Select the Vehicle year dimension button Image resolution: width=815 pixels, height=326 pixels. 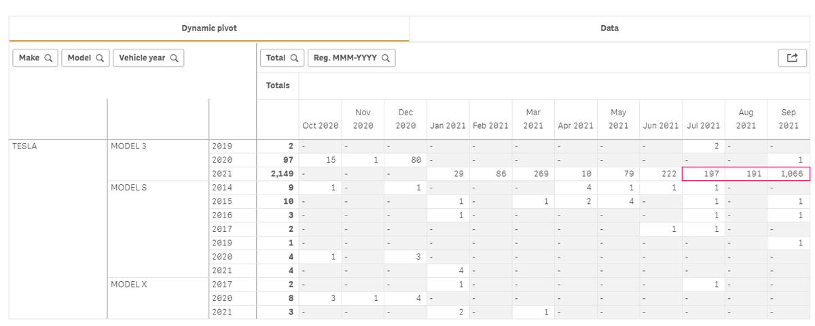click(x=149, y=58)
